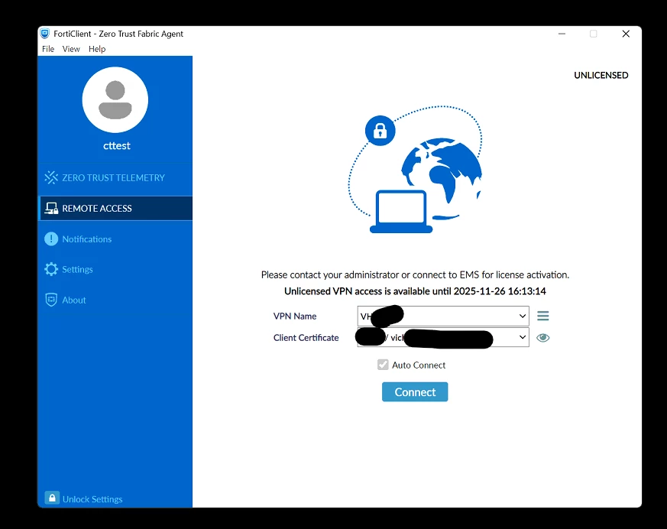Expand the VPN Name dropdown

(443, 316)
